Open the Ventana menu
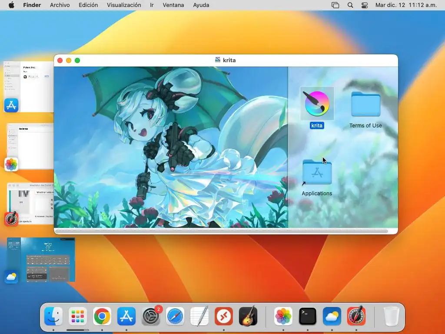This screenshot has width=445, height=334. tap(173, 5)
